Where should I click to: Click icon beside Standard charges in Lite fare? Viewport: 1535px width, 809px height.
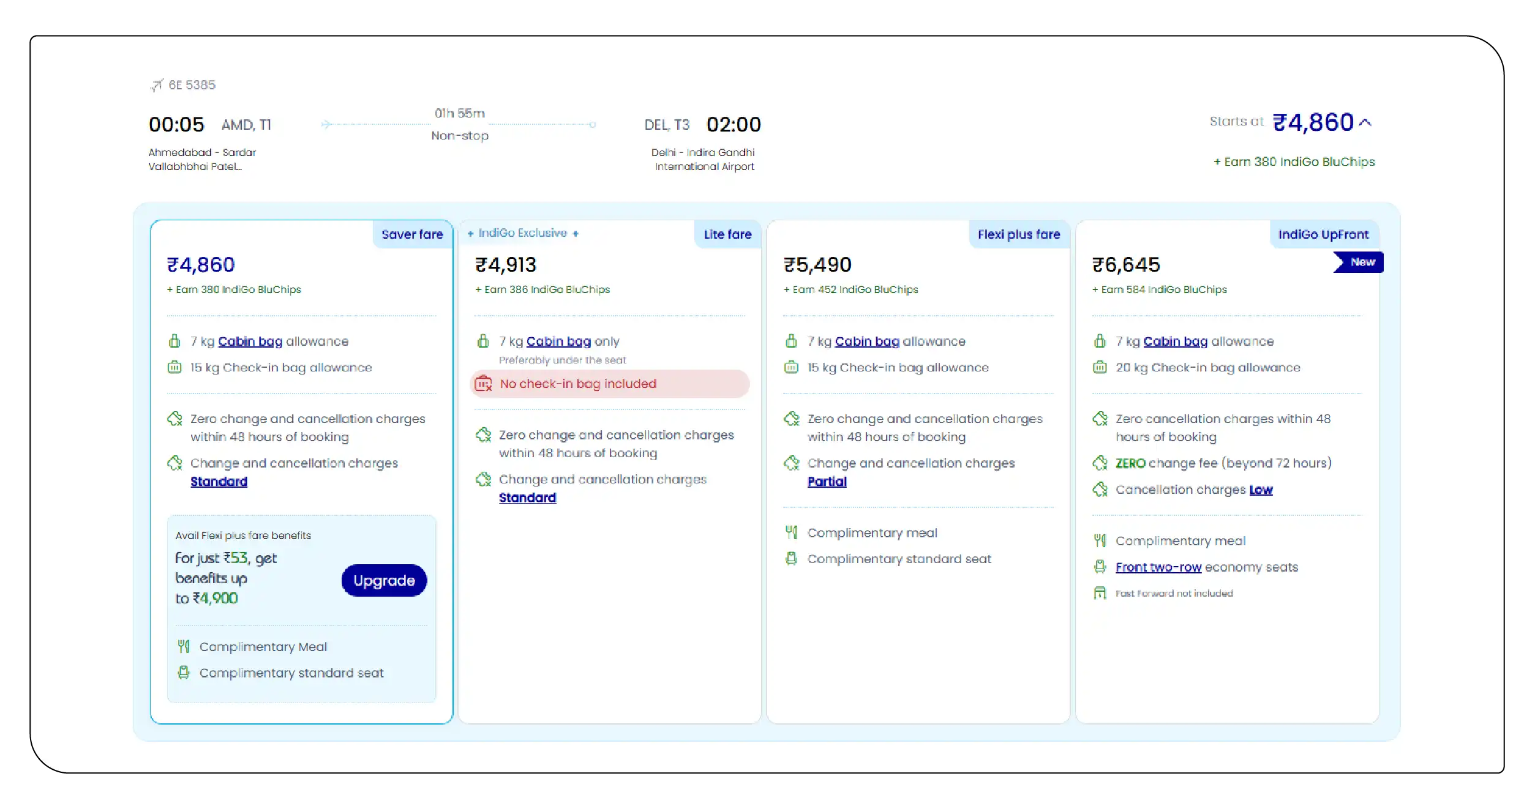pos(484,479)
